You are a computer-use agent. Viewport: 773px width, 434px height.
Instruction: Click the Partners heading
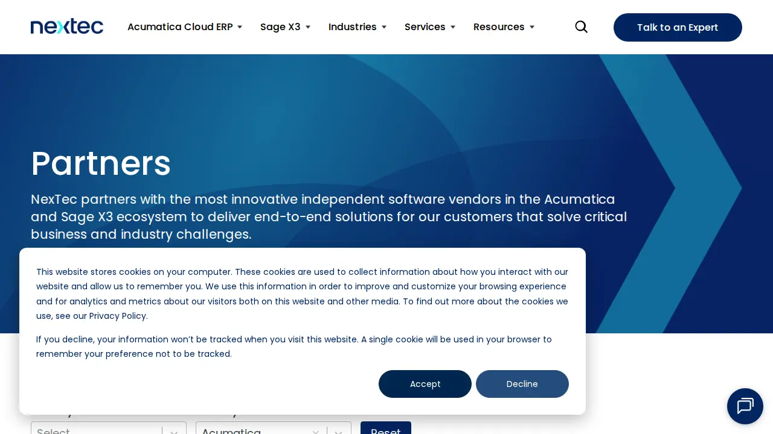pos(101,163)
